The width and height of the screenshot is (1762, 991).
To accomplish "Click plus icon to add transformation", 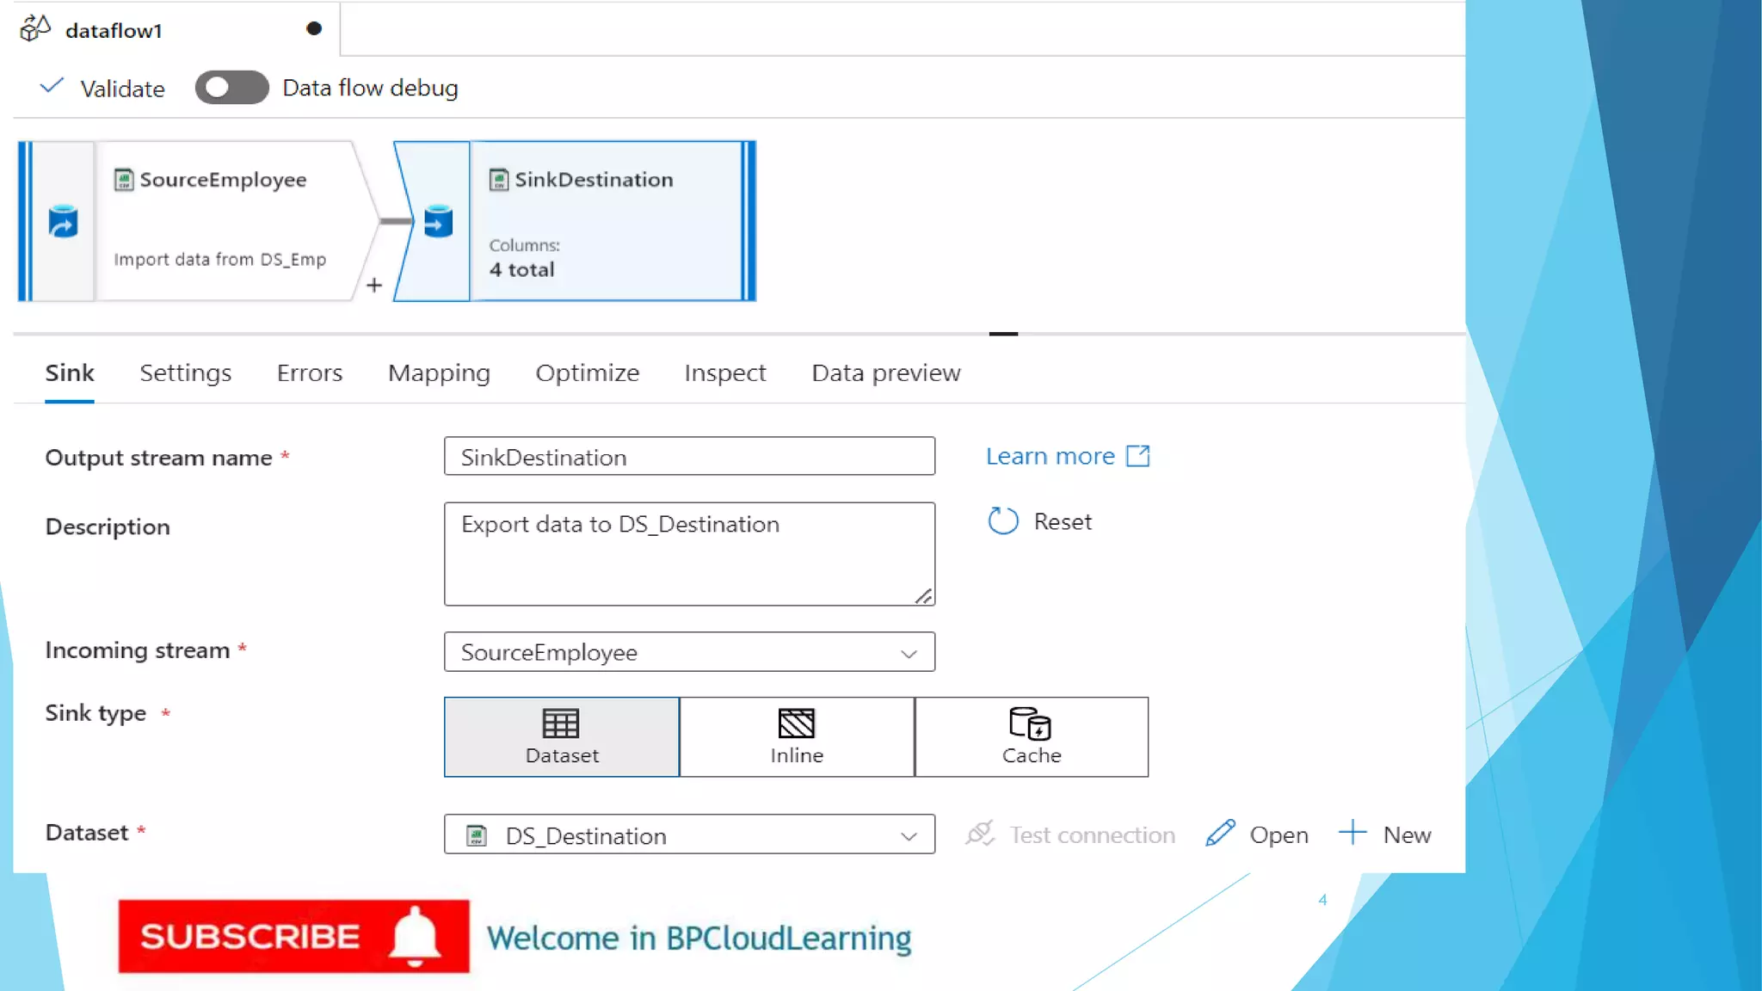I will (374, 286).
